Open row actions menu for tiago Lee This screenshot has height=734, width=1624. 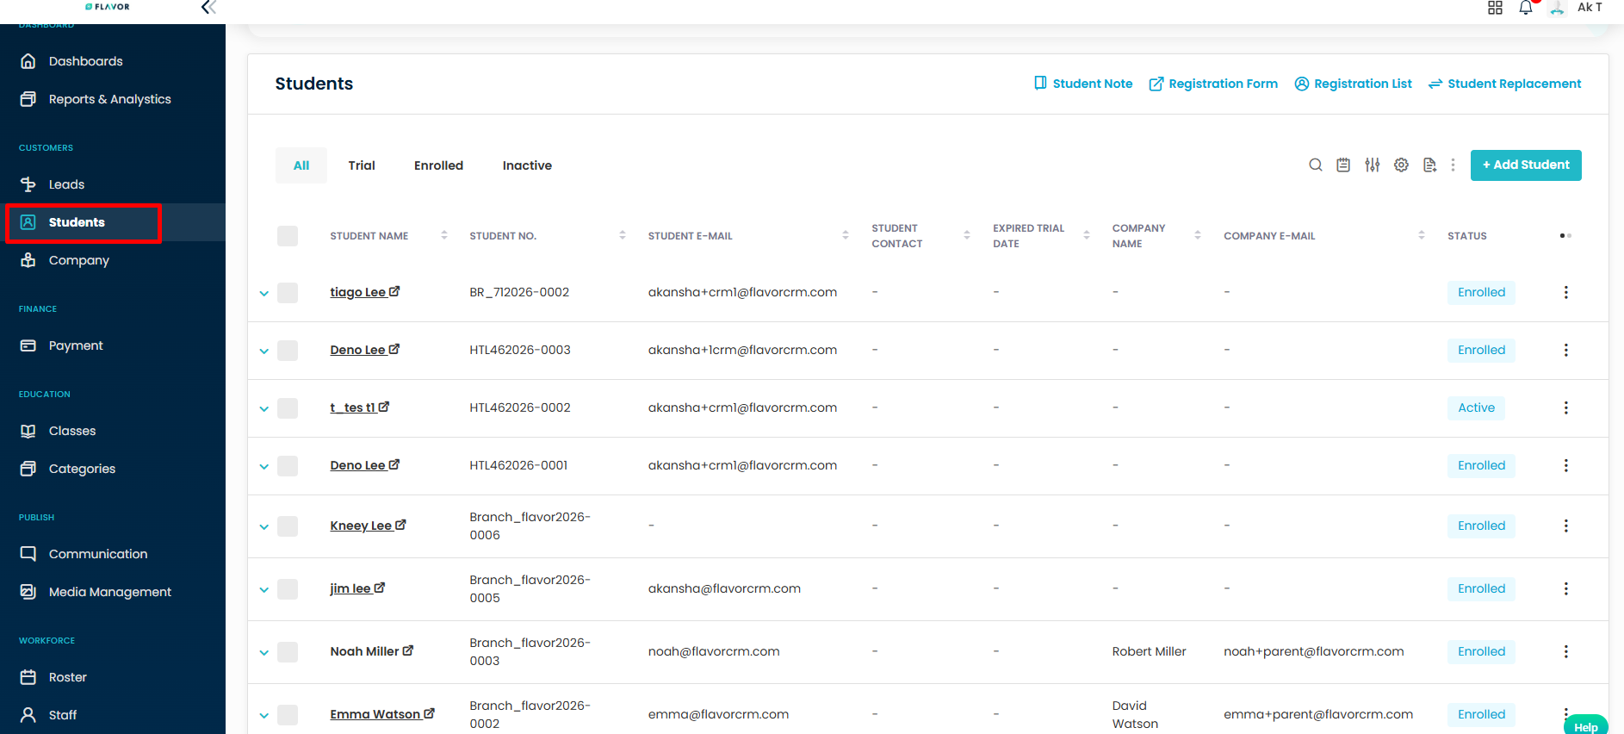(x=1565, y=292)
